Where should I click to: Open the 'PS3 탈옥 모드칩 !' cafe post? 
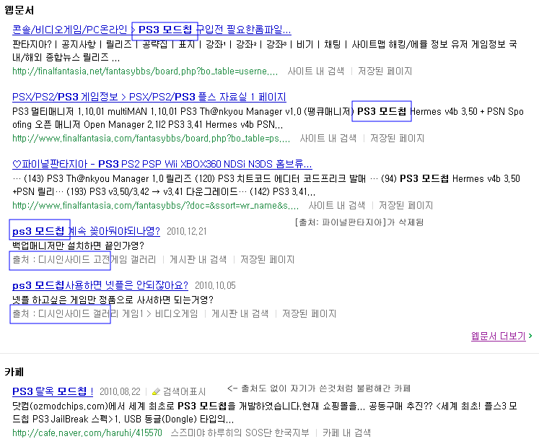[53, 391]
